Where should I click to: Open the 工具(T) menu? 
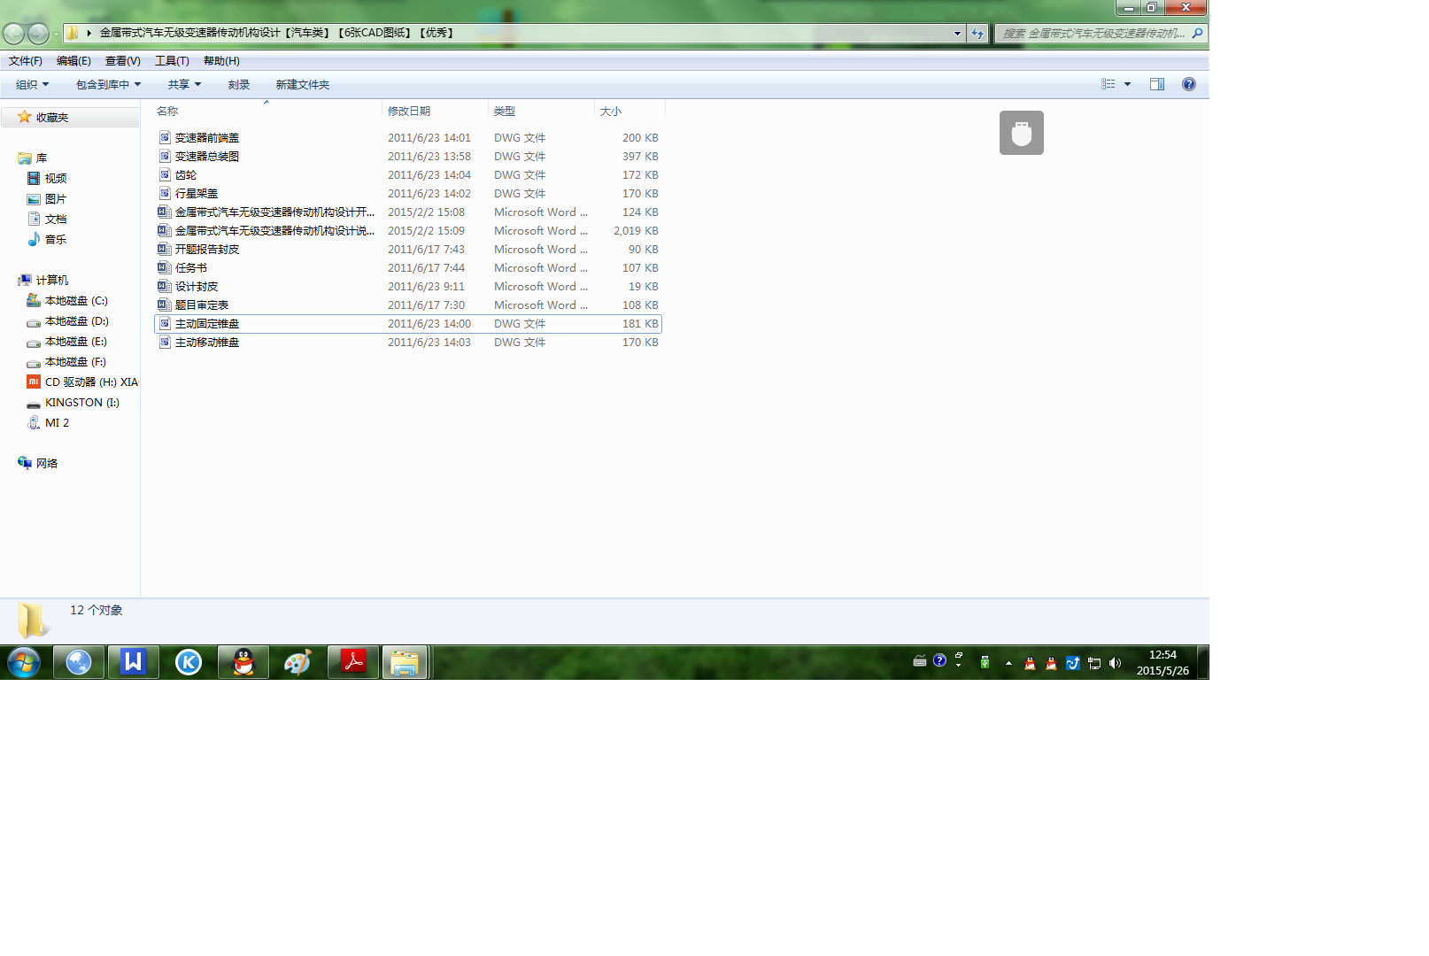(x=172, y=61)
